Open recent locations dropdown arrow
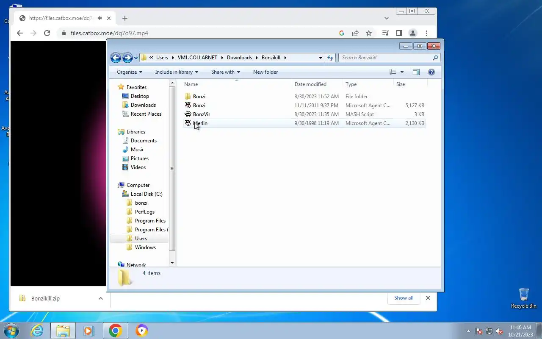The image size is (542, 339). [136, 58]
